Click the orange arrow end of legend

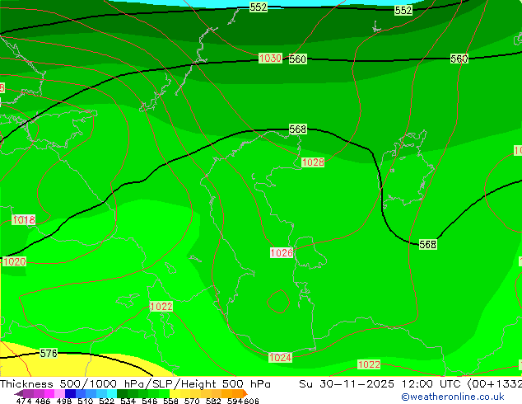(x=245, y=393)
